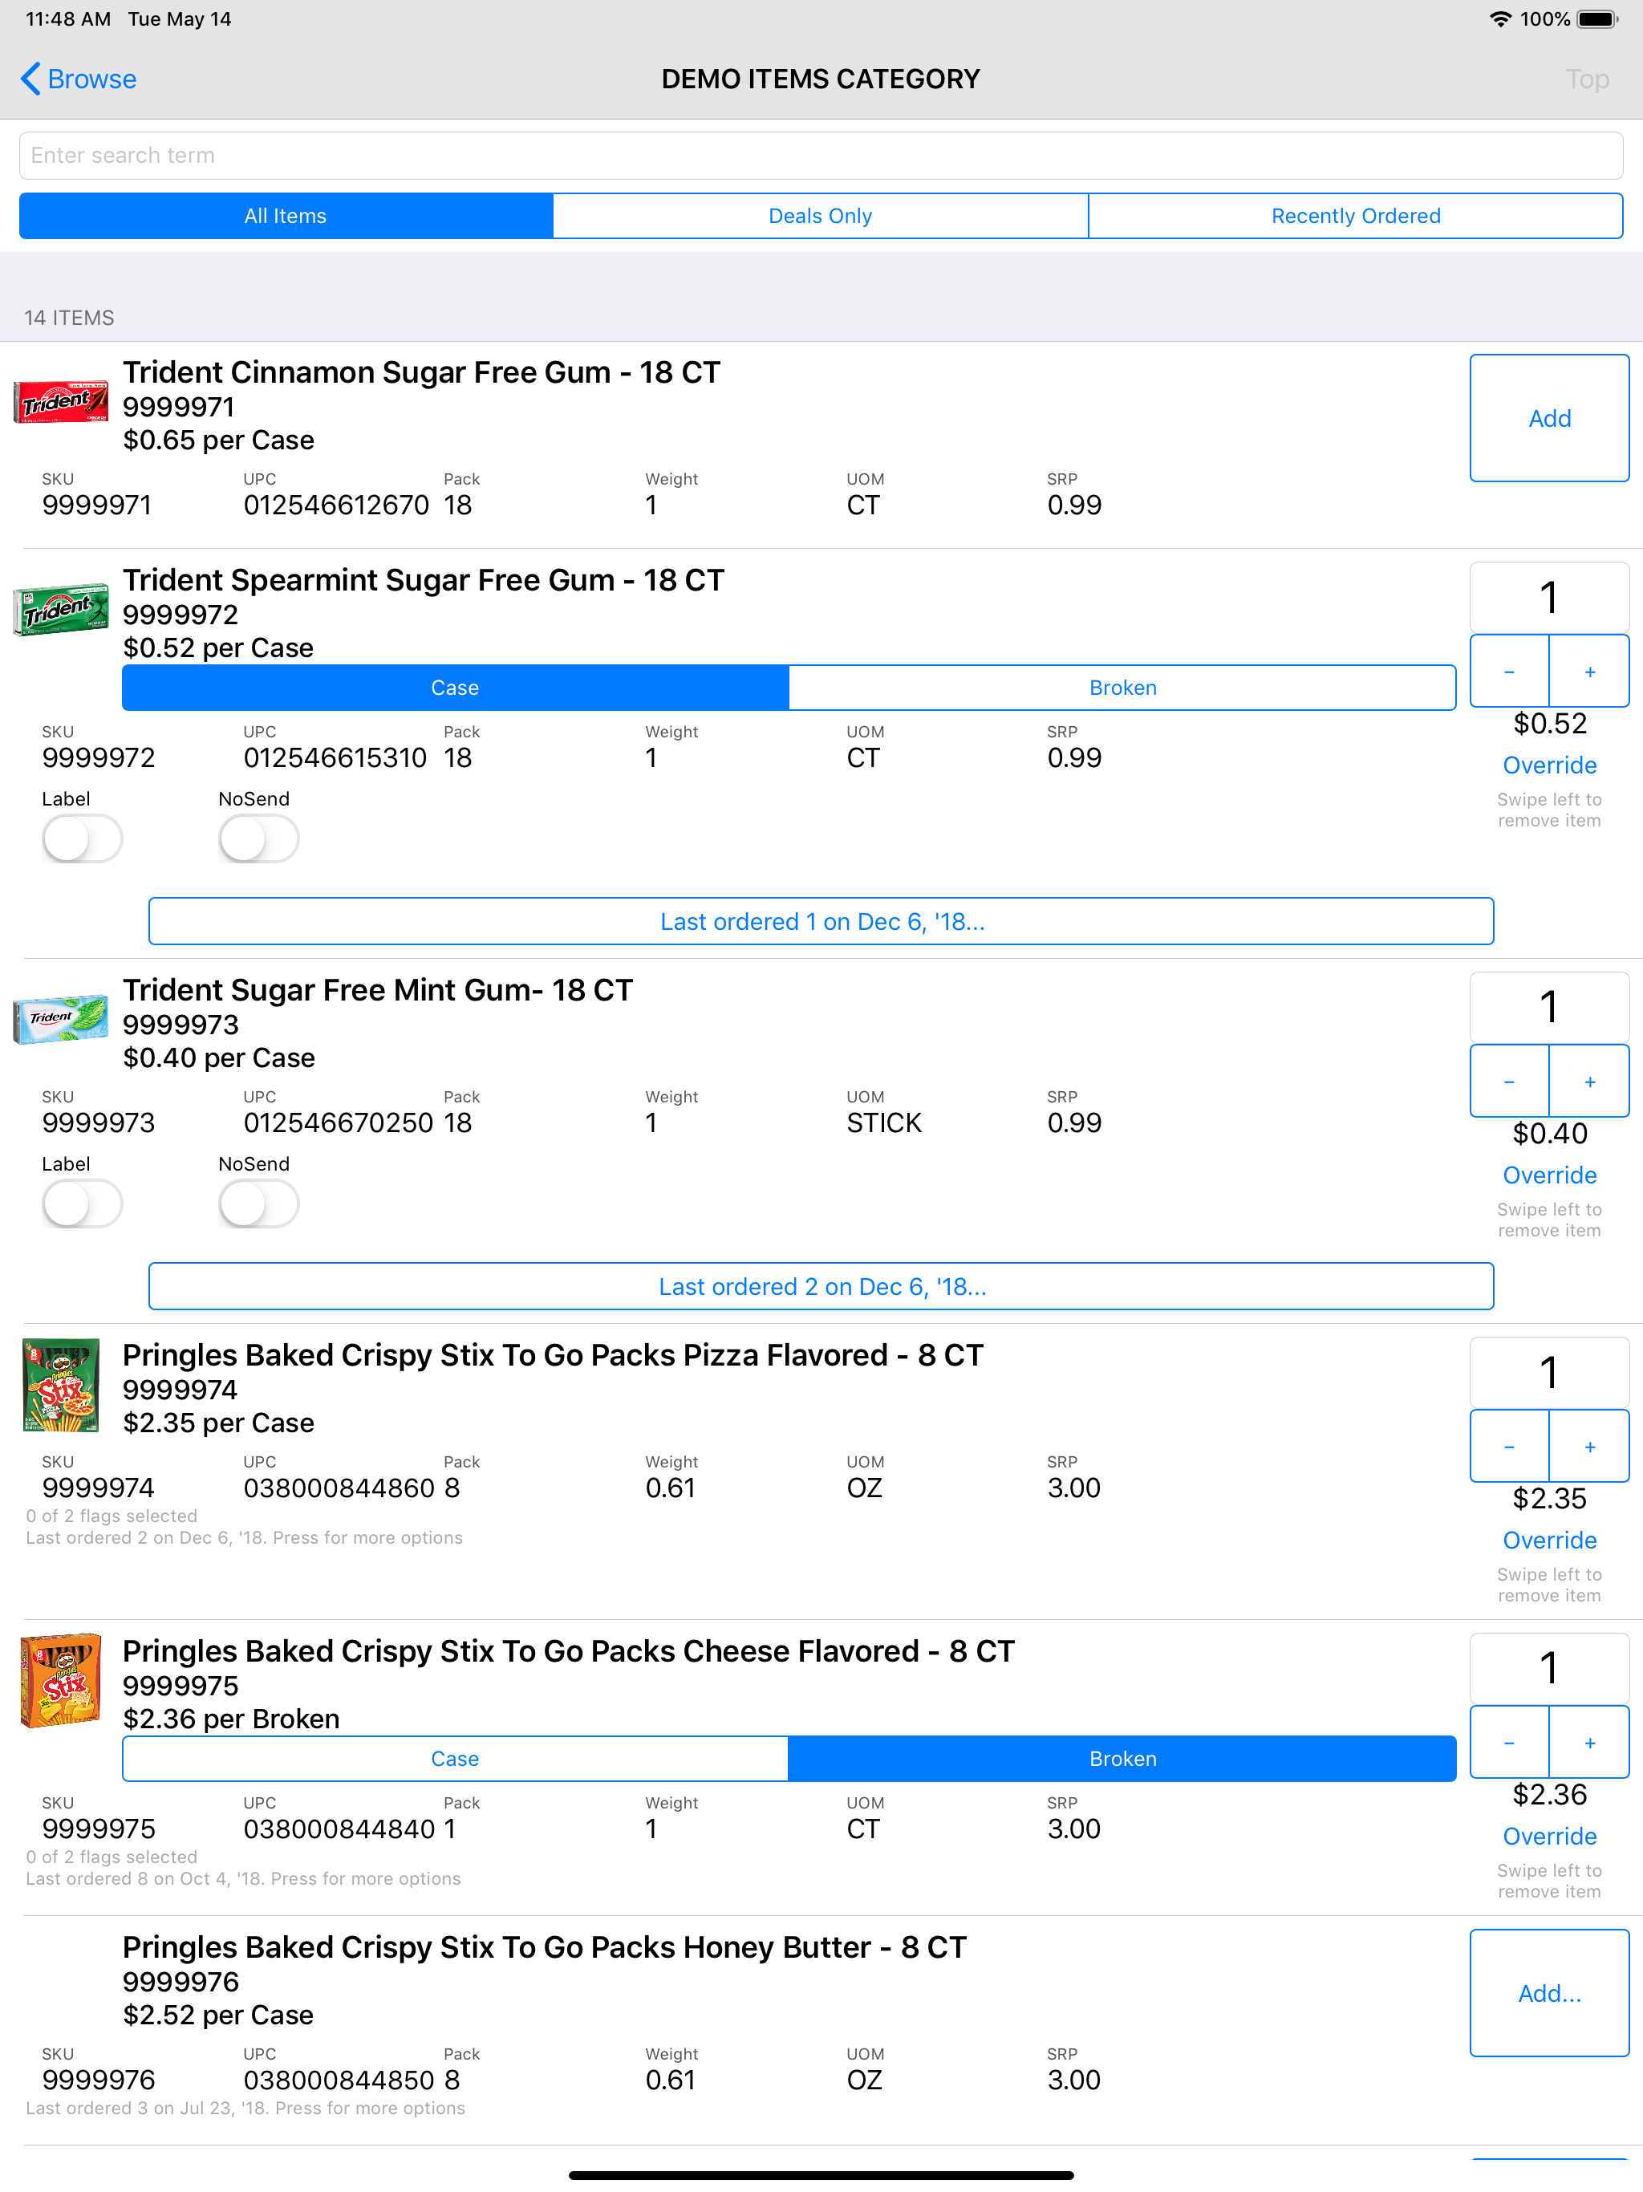Screen dimensions: 1643x2192
Task: Open Trident Spearmint Sugar Free Gum title
Action: click(423, 581)
